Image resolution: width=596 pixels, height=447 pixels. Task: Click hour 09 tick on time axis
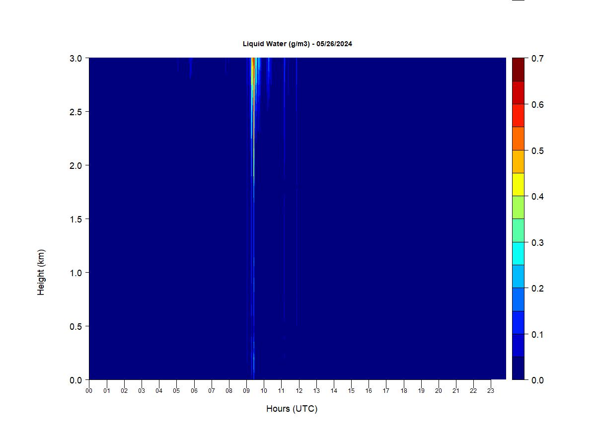pos(246,390)
